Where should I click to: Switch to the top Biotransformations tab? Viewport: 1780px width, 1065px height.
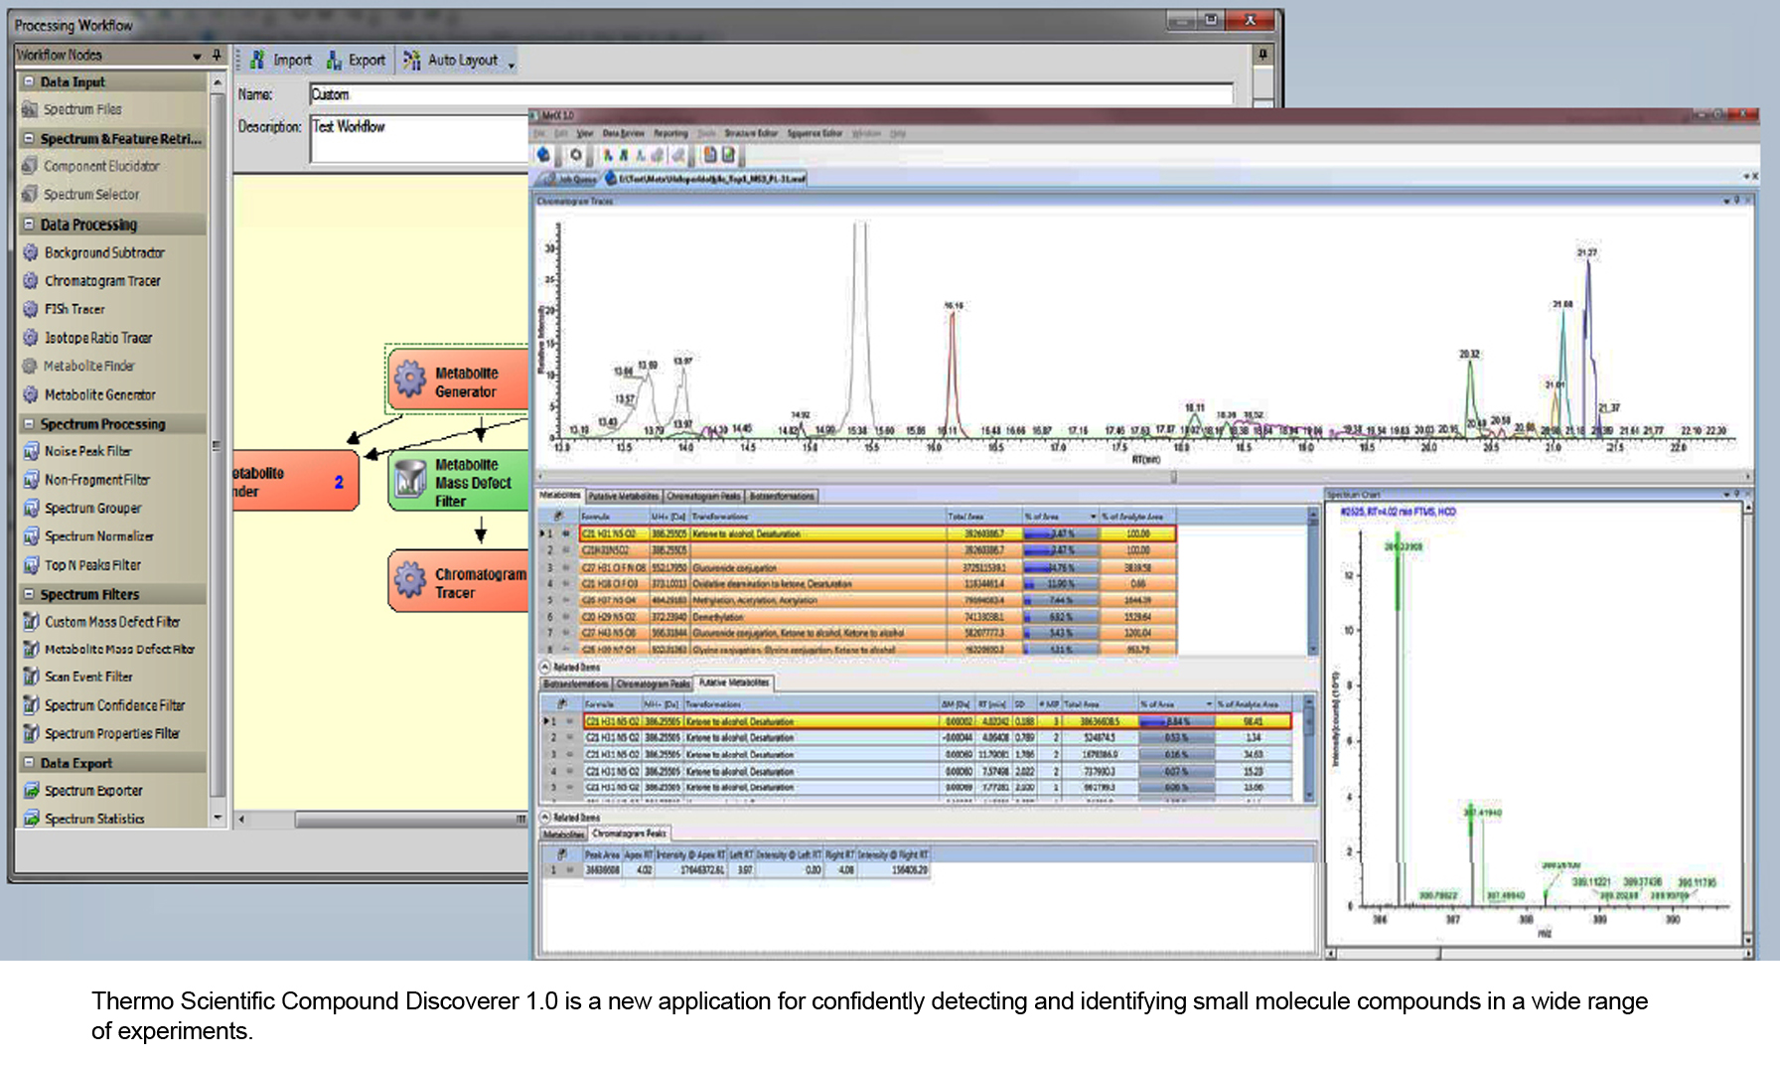782,496
